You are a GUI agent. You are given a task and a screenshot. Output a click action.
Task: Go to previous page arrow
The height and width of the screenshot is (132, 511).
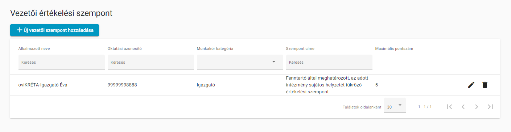463,107
